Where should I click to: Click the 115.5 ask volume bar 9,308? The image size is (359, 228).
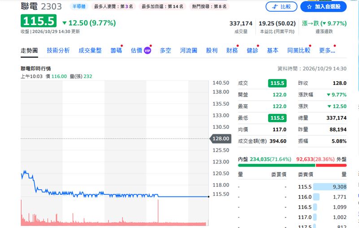point(330,187)
